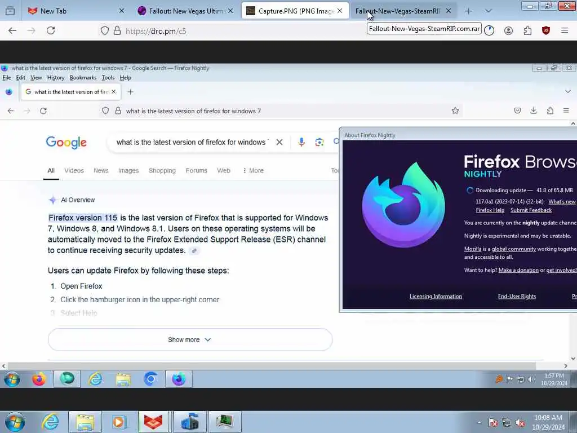Expand AI Overview with Show more

pos(190,339)
